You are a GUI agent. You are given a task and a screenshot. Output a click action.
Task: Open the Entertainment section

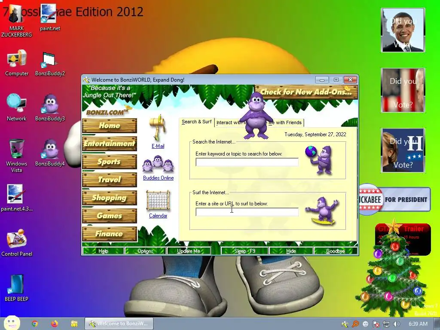[x=110, y=144]
